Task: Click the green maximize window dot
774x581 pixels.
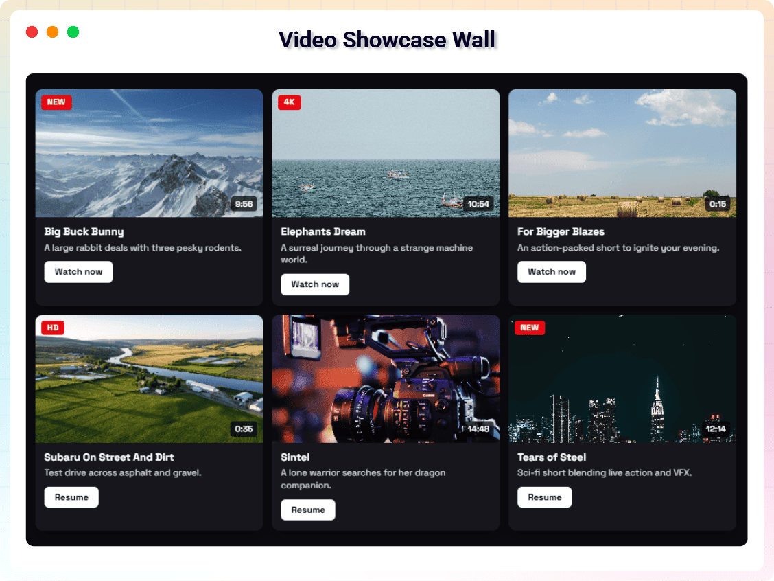Action: coord(73,32)
